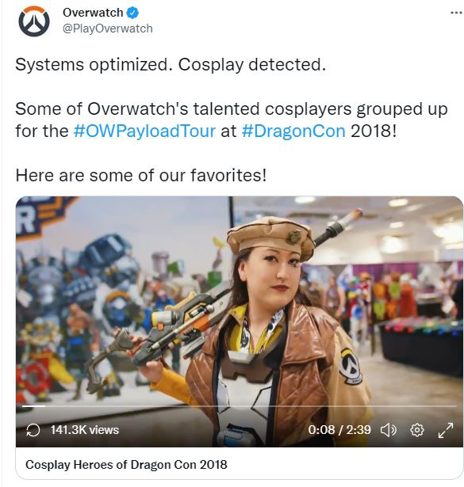Open the #DragonCon hashtag
Image resolution: width=464 pixels, height=487 pixels.
click(x=293, y=131)
